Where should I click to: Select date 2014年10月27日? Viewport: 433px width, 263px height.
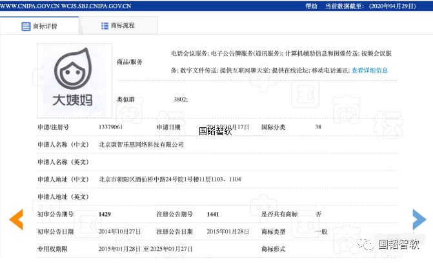pyautogui.click(x=119, y=231)
